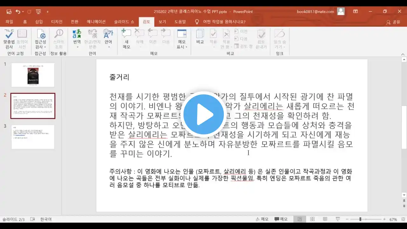Switch to Reading view

[x=325, y=219]
